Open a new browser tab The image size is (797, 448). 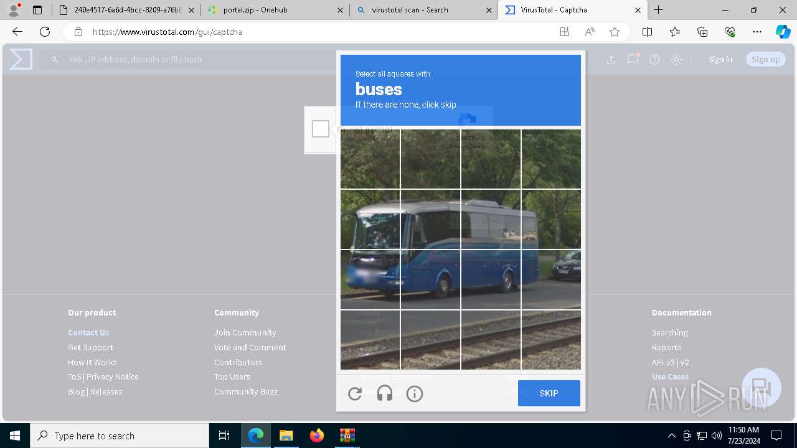point(659,10)
